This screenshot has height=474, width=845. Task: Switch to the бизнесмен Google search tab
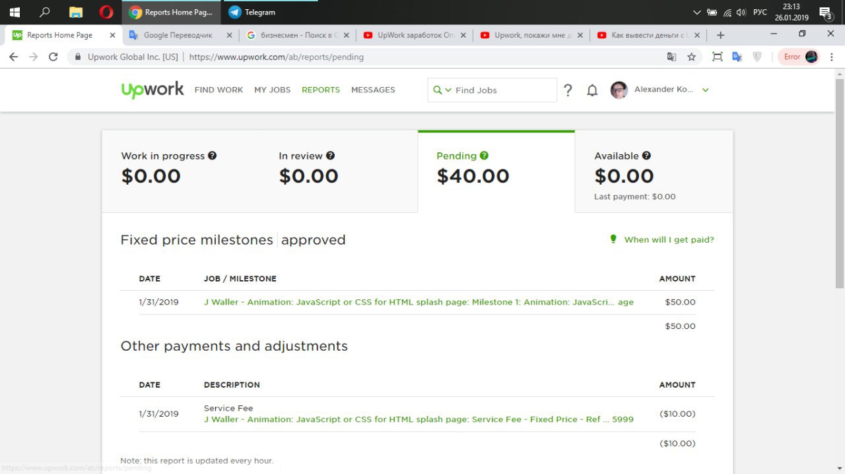(x=297, y=35)
